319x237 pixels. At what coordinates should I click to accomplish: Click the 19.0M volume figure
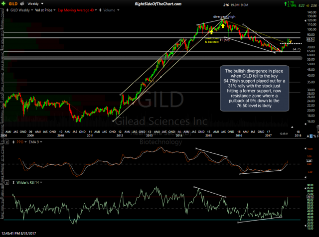[235, 5]
